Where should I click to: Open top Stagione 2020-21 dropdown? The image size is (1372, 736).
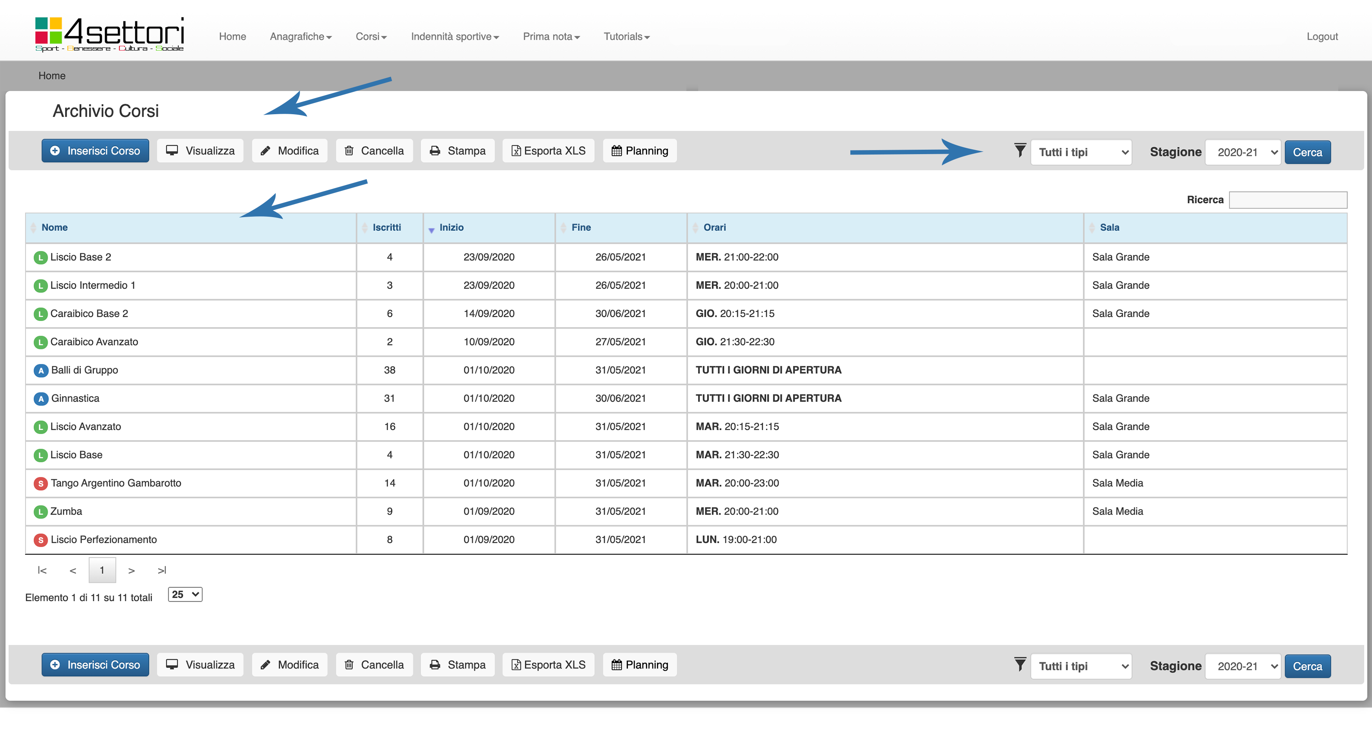coord(1243,152)
